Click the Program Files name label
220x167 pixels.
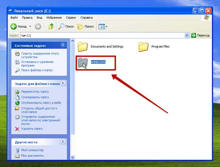coord(160,46)
